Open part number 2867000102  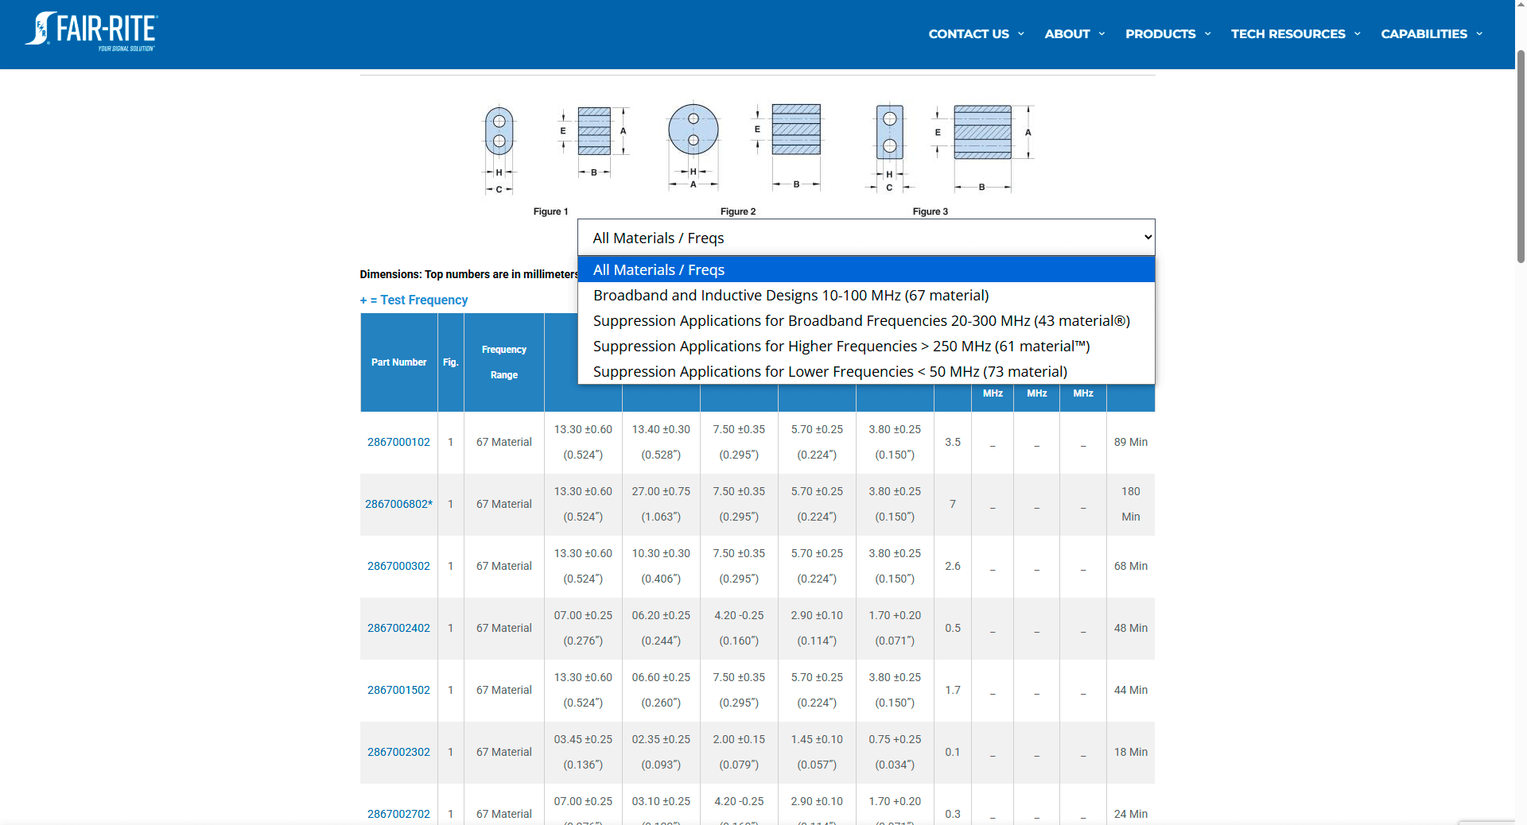point(398,443)
